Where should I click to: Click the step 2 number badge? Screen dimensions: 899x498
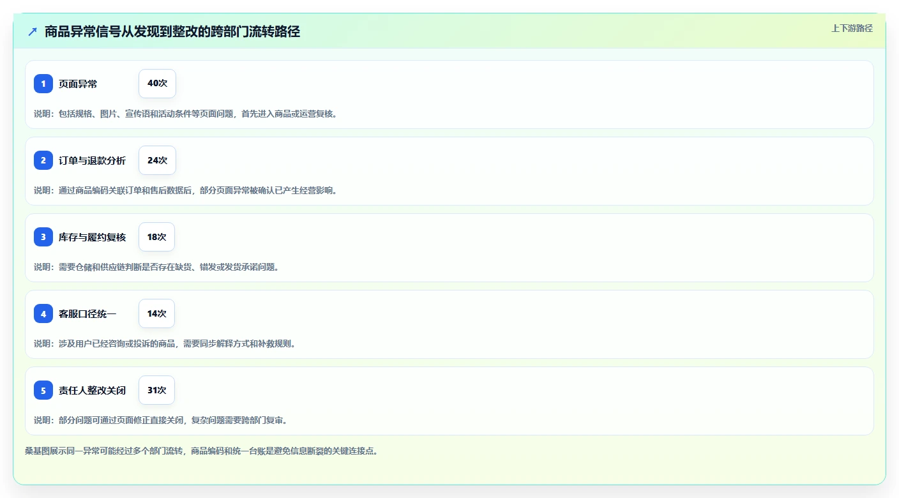(43, 160)
